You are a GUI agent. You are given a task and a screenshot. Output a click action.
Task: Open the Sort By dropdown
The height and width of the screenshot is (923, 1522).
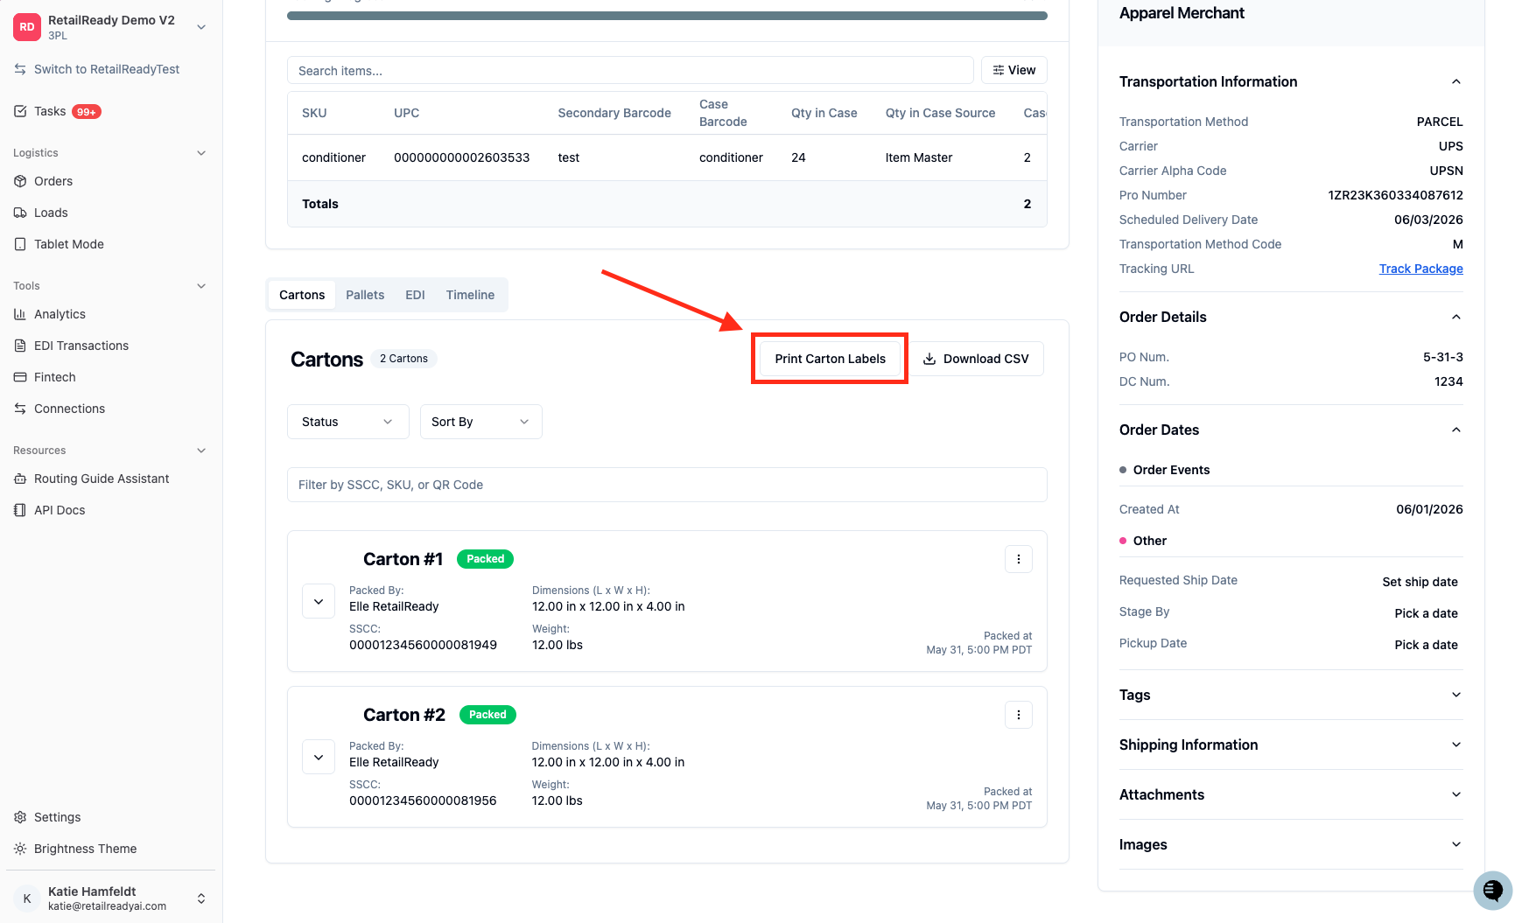[x=481, y=422]
